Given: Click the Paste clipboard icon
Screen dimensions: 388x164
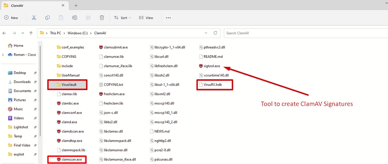Looking at the screenshot, I should [61, 17].
